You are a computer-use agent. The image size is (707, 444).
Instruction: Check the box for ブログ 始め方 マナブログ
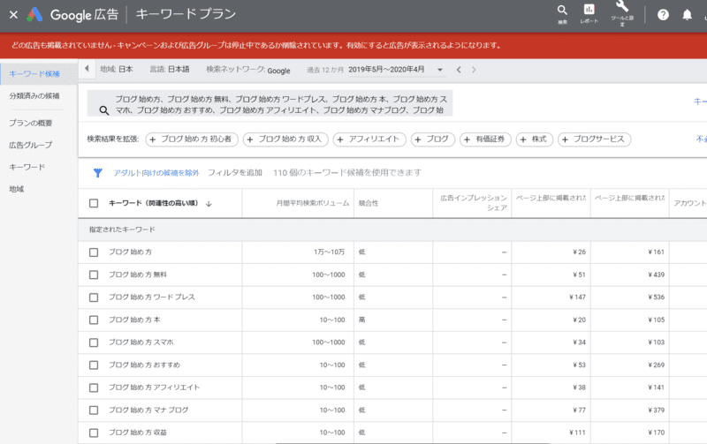(x=94, y=410)
